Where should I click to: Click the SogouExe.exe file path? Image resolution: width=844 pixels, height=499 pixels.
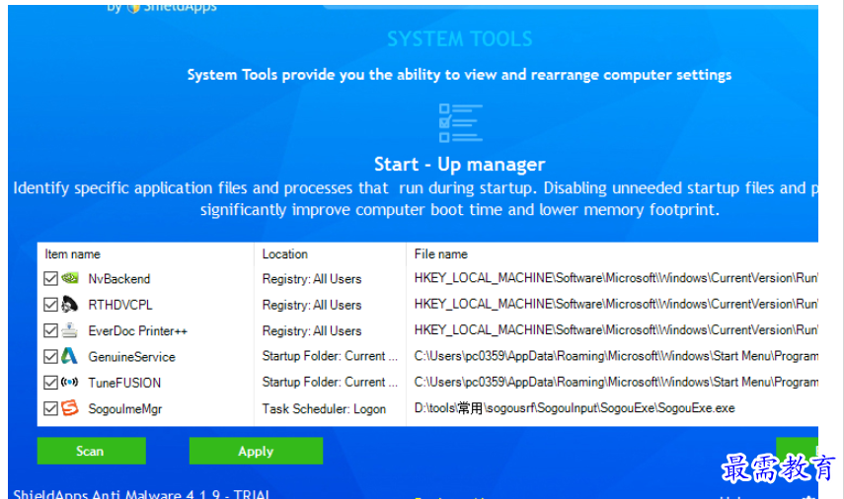pos(575,408)
